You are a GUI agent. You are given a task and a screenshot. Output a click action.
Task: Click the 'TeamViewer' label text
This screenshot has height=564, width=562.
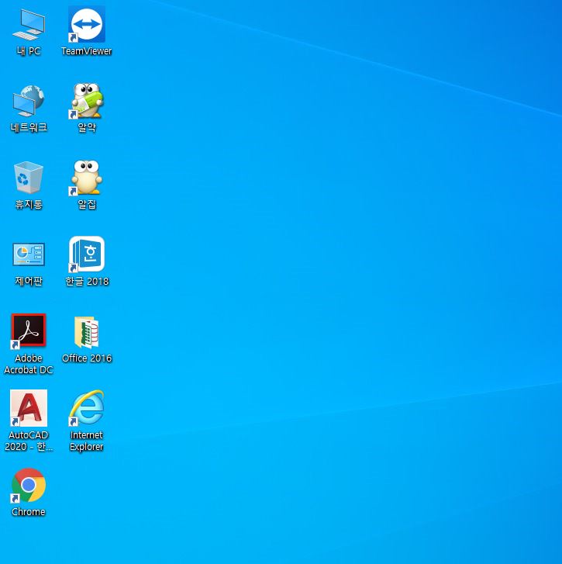click(87, 51)
